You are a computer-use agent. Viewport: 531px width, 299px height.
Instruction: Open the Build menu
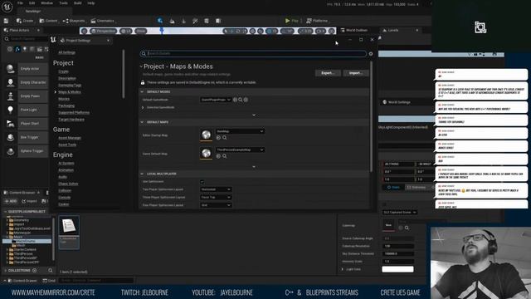pos(77,3)
